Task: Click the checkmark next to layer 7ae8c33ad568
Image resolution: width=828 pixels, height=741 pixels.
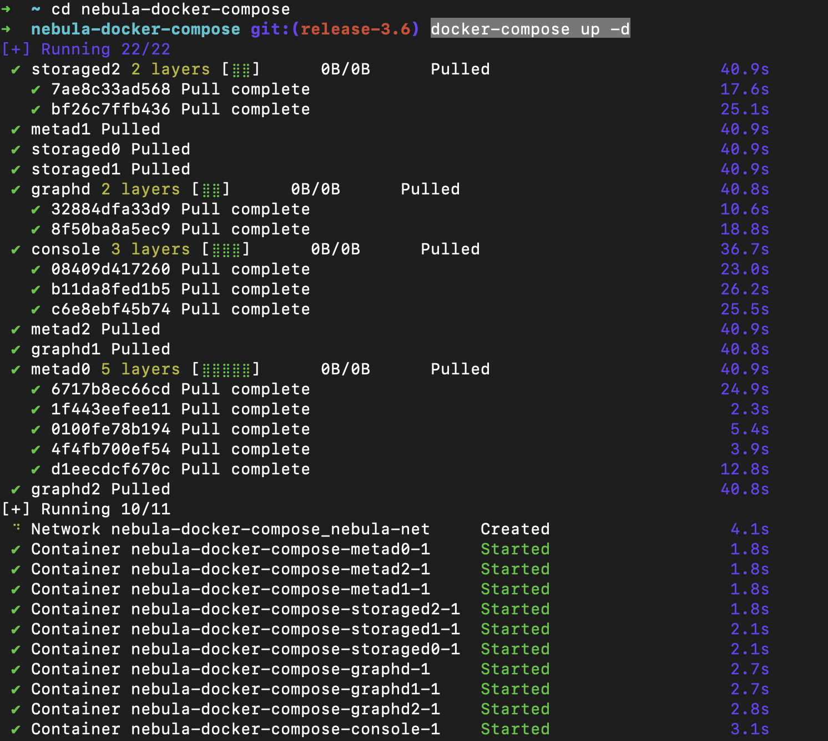Action: (x=35, y=89)
